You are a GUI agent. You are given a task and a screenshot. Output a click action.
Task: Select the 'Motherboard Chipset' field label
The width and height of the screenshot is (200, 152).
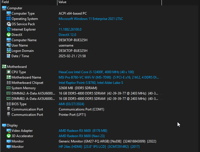tap(28, 83)
